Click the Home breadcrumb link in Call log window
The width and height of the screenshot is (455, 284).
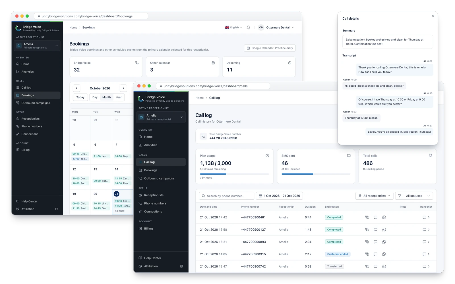(199, 98)
